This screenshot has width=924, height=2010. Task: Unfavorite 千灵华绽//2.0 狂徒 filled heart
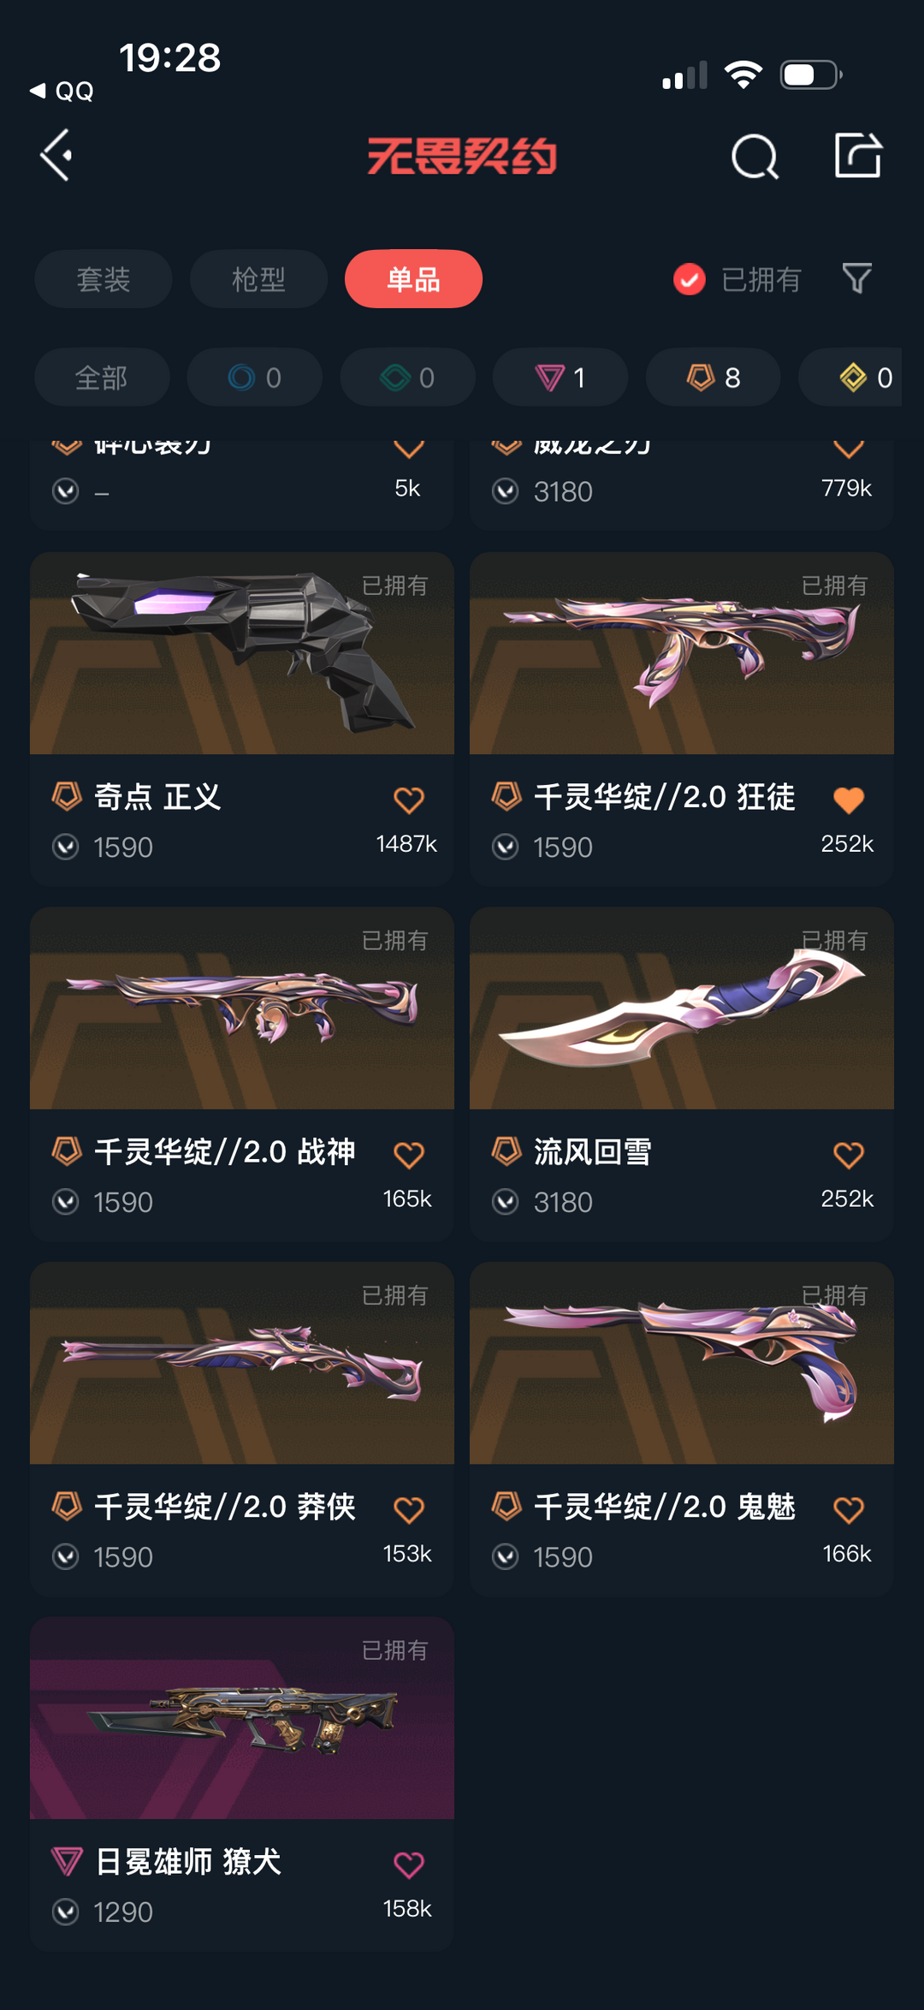click(x=849, y=800)
